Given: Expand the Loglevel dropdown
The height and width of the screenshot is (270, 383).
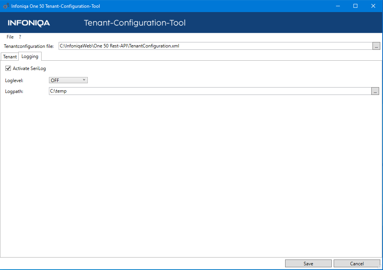Looking at the screenshot, I should point(68,80).
